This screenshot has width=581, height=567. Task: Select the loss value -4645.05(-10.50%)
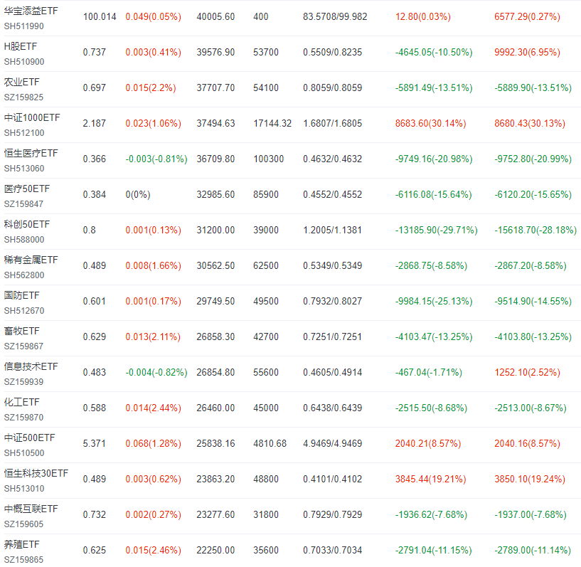pyautogui.click(x=434, y=52)
